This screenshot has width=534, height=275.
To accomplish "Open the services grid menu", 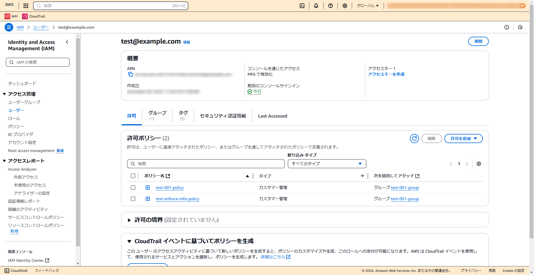I will point(26,6).
